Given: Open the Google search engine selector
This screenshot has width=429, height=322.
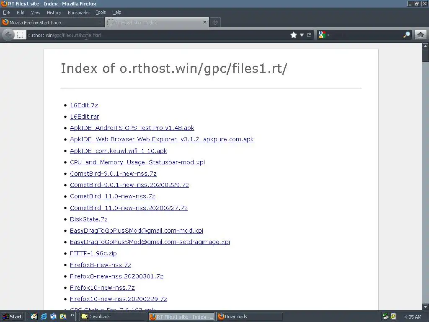Looking at the screenshot, I should click(x=324, y=35).
